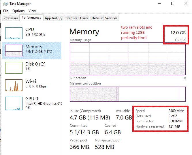Open the Services tab
192x155 pixels.
(111, 18)
